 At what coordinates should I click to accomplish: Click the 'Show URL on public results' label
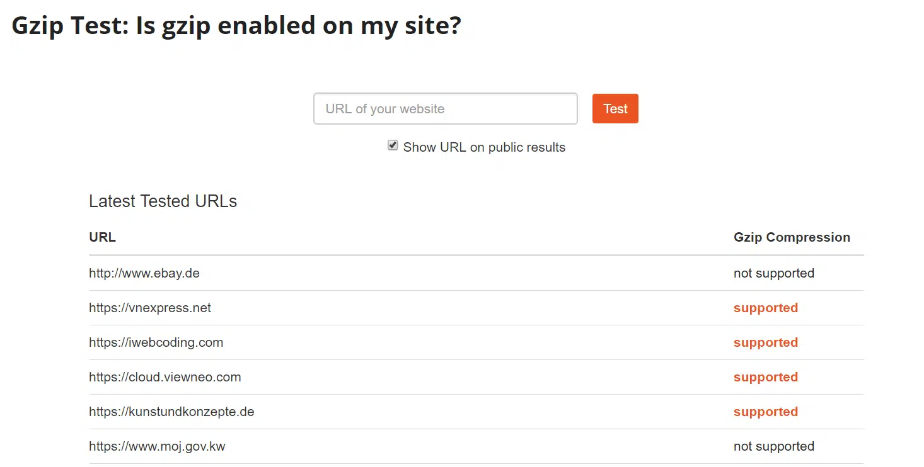484,147
